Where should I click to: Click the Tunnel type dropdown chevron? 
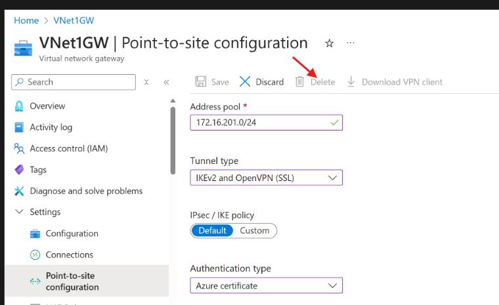(332, 178)
